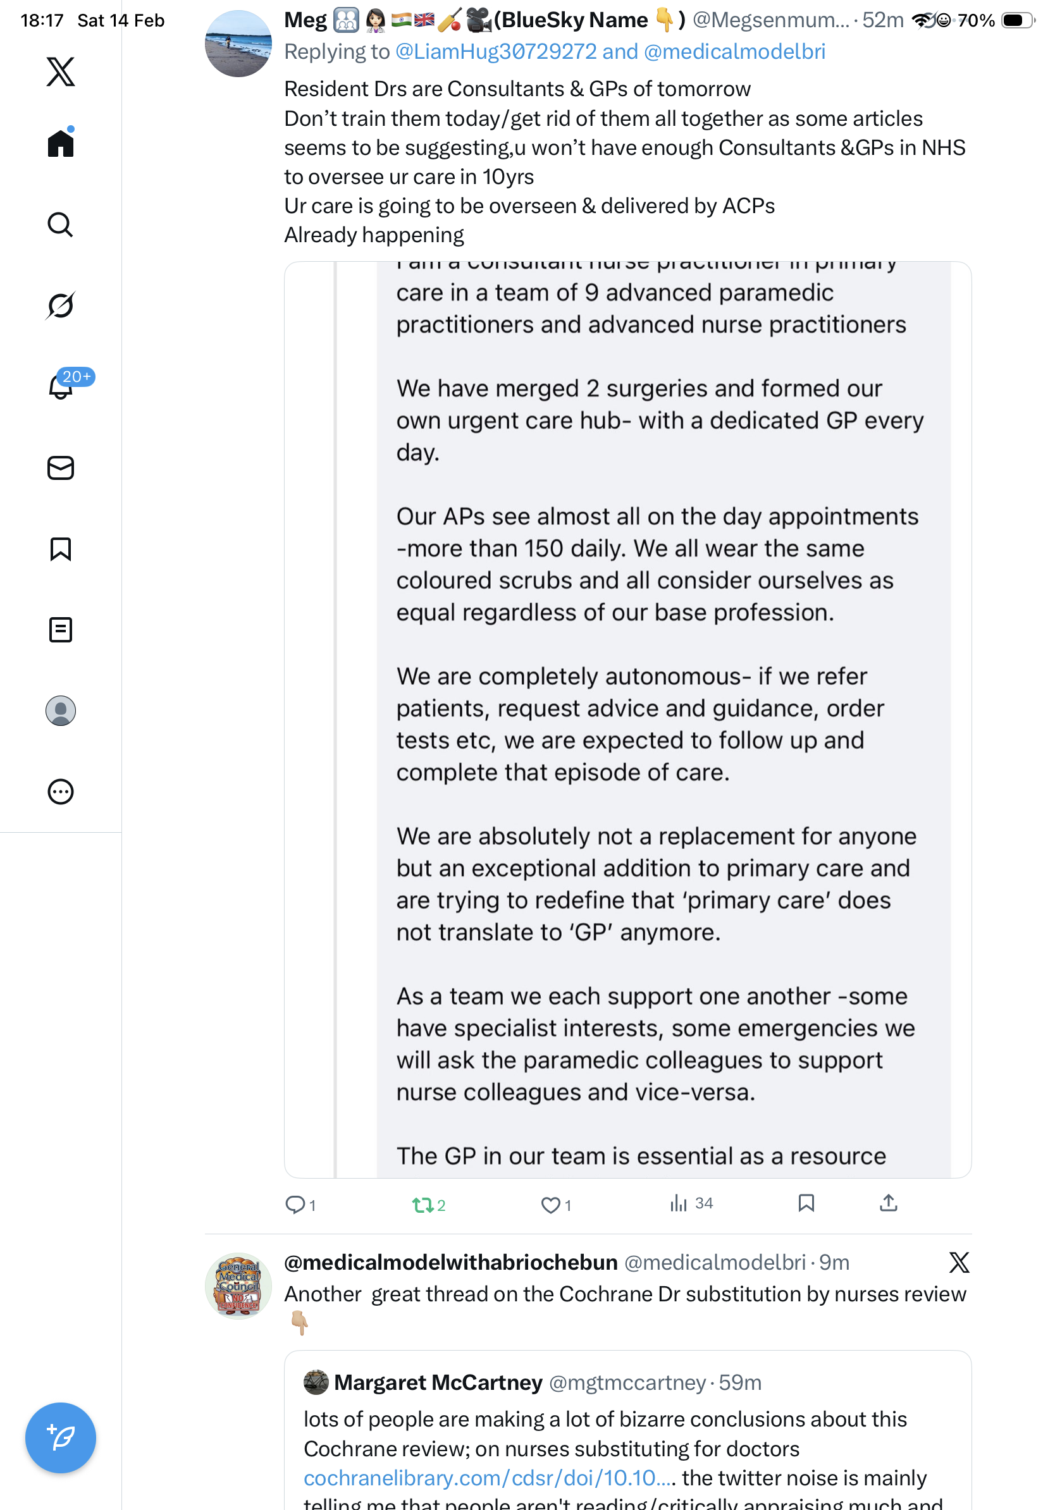1055x1510 pixels.
Task: Compose a new post
Action: pyautogui.click(x=61, y=1438)
